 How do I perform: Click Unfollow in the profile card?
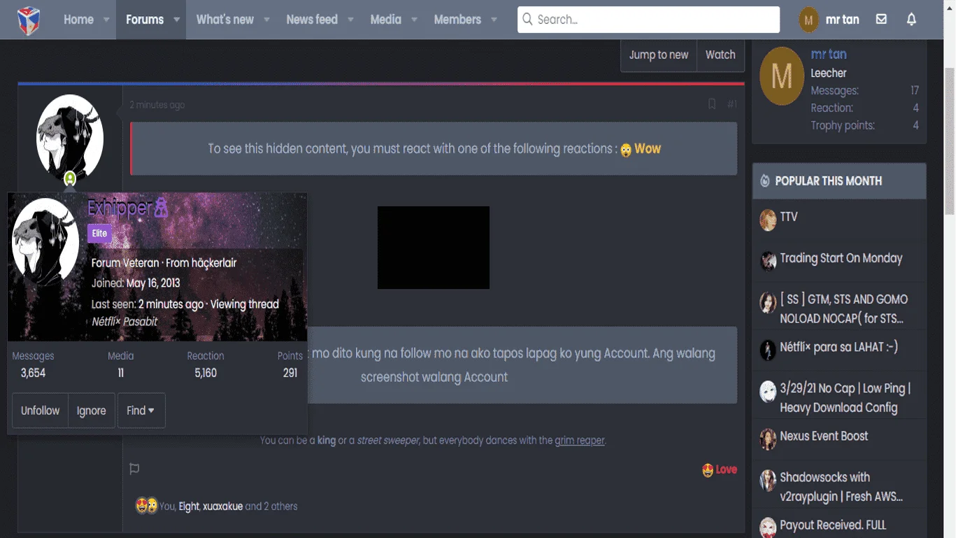point(40,411)
